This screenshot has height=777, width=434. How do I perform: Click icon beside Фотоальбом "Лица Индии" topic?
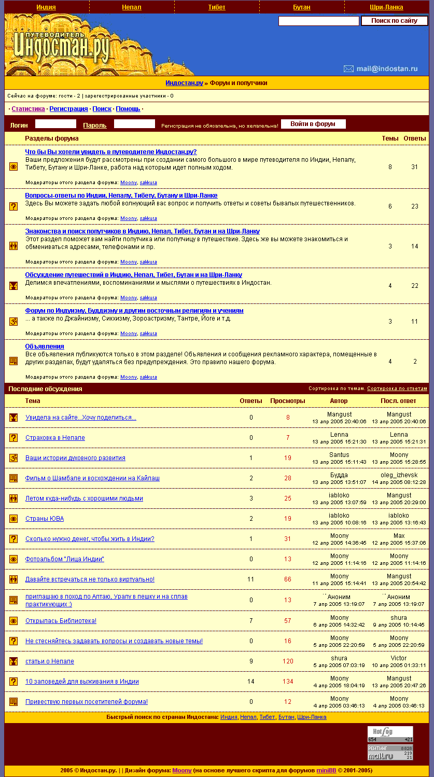click(x=13, y=559)
